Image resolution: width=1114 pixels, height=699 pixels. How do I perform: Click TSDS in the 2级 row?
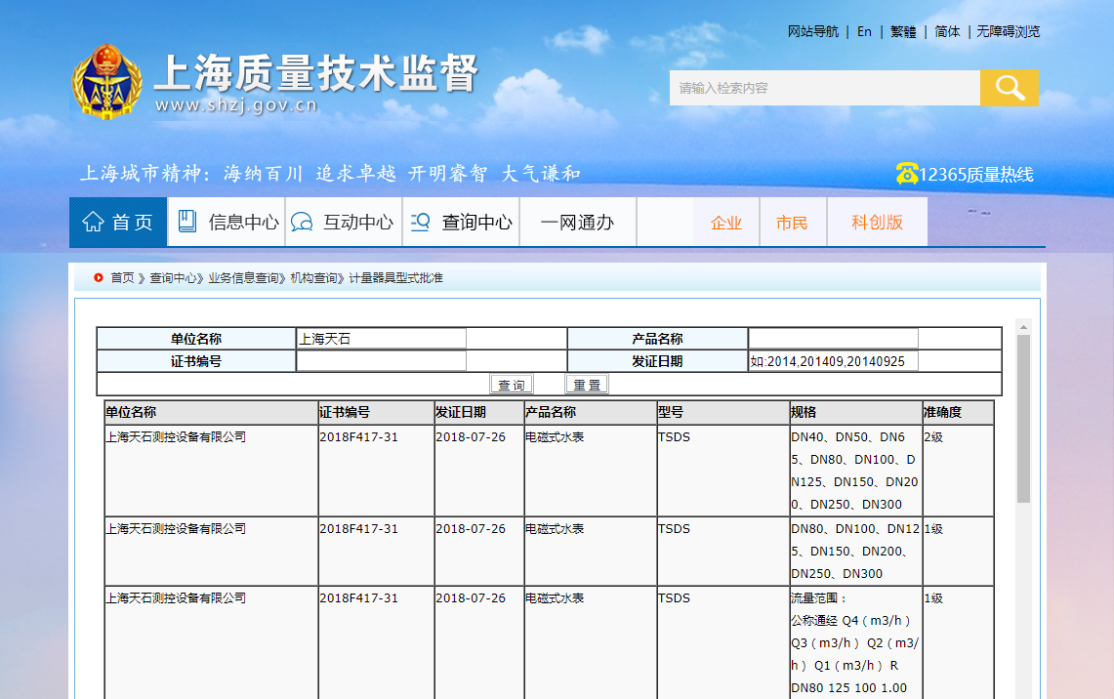[x=675, y=437]
